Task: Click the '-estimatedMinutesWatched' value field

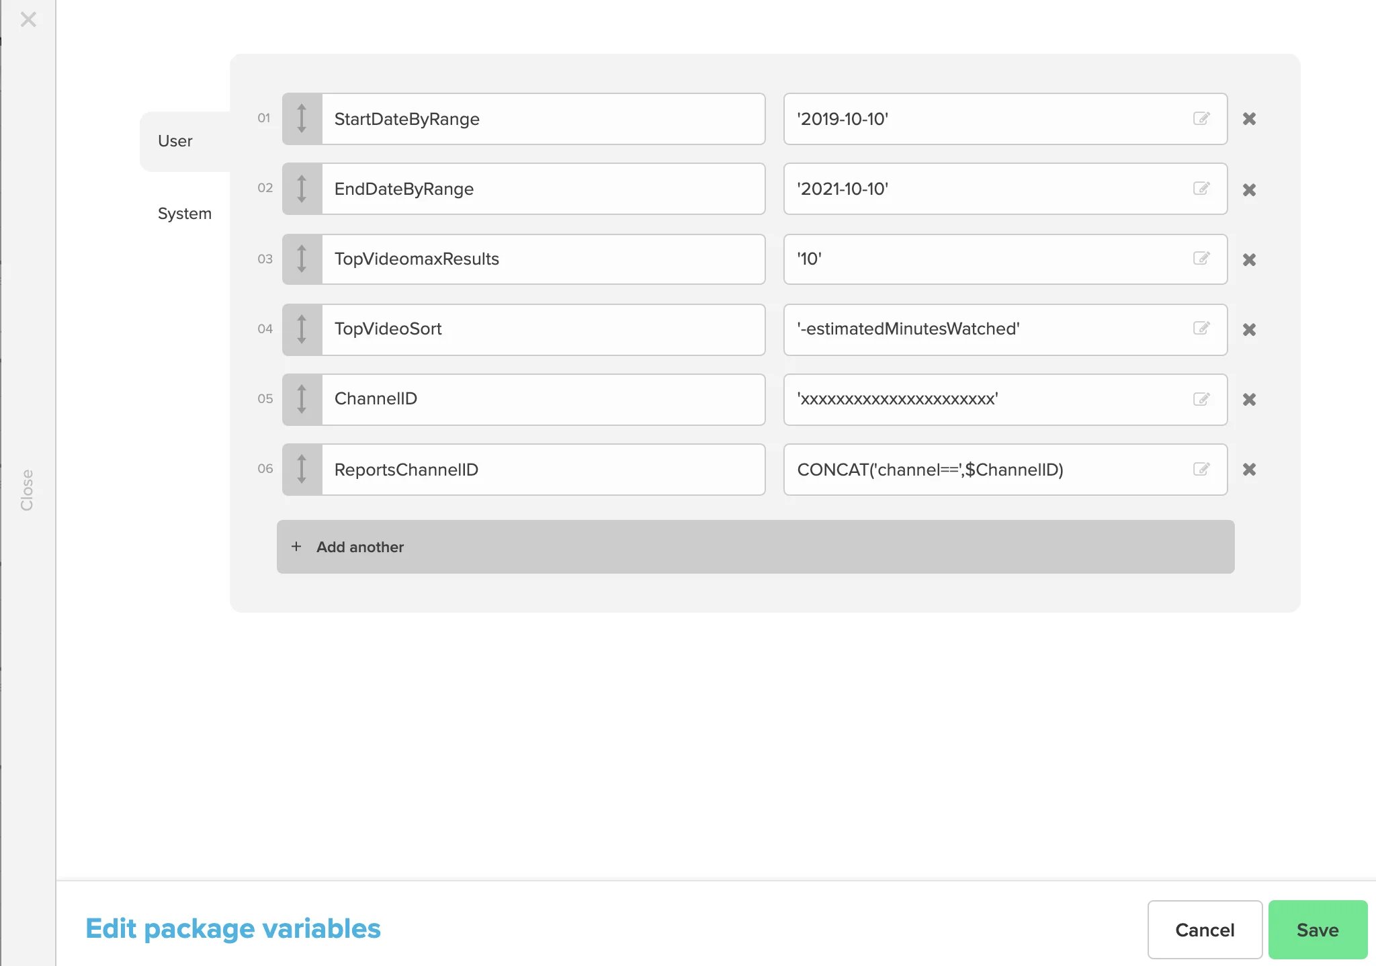Action: pos(1005,329)
